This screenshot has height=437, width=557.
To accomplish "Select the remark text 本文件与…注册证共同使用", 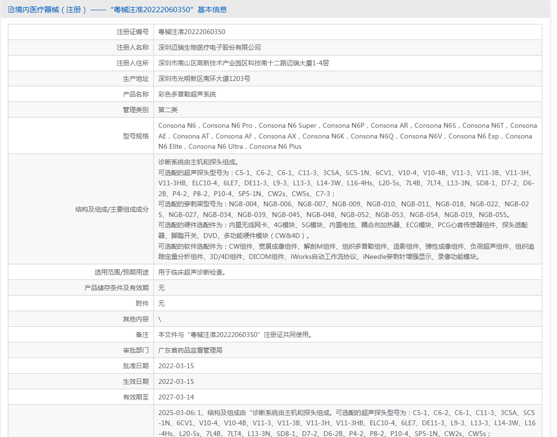I will tap(236, 335).
